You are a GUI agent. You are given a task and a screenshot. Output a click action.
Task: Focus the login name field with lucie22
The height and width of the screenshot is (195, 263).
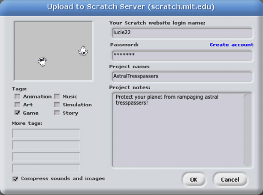(182, 33)
